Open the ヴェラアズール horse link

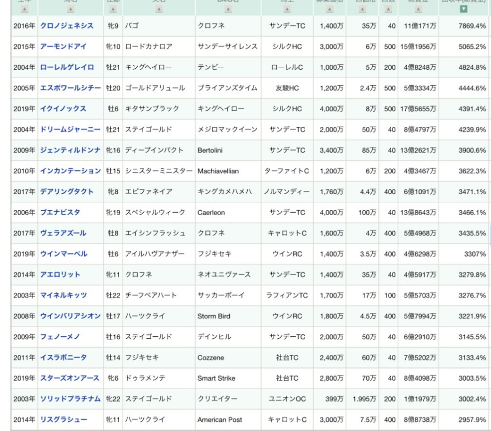pyautogui.click(x=63, y=233)
